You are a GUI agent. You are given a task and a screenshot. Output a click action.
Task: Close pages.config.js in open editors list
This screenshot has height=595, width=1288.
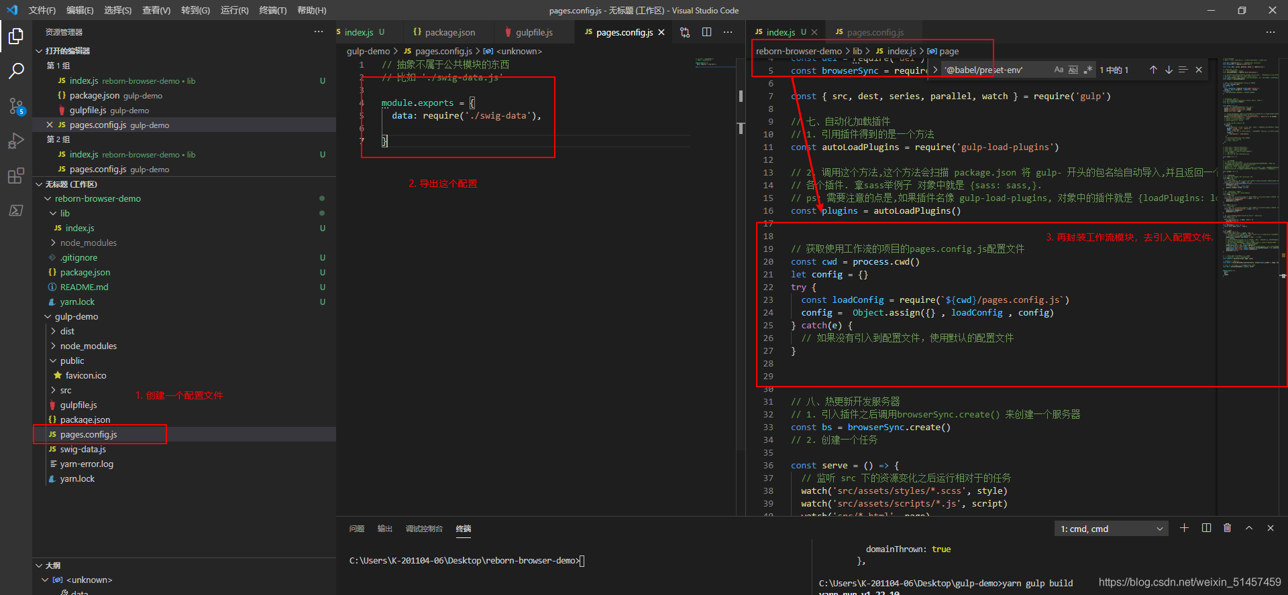pos(50,125)
